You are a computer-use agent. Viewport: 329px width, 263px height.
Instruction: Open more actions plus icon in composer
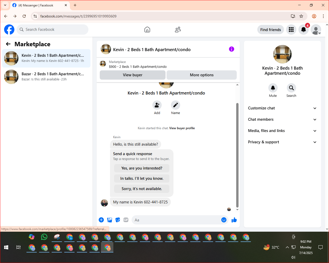point(101,220)
